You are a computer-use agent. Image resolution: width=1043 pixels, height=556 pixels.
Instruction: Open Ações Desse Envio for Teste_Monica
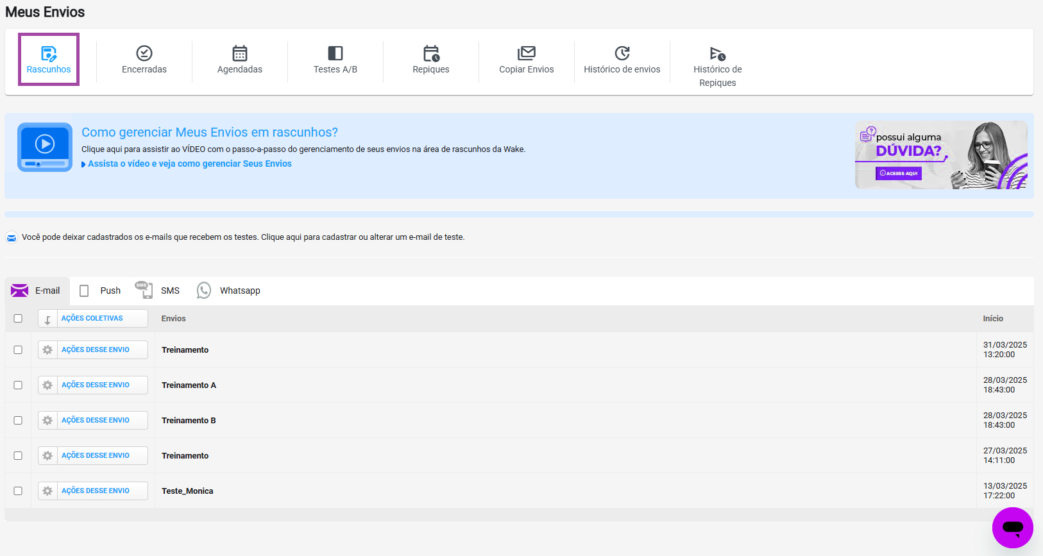point(93,491)
